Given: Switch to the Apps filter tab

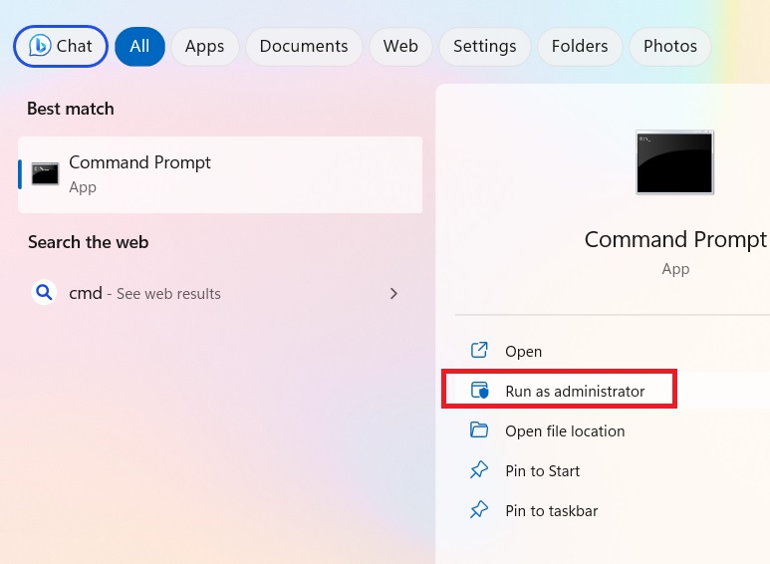Looking at the screenshot, I should click(x=205, y=46).
